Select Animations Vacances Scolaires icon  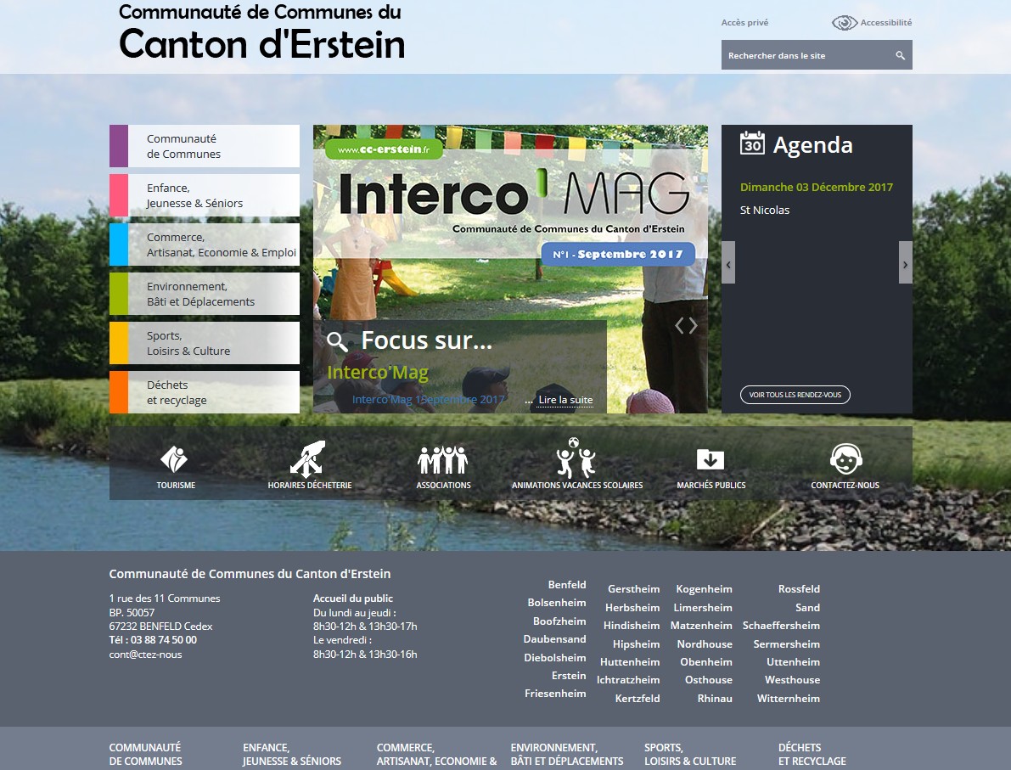[576, 458]
